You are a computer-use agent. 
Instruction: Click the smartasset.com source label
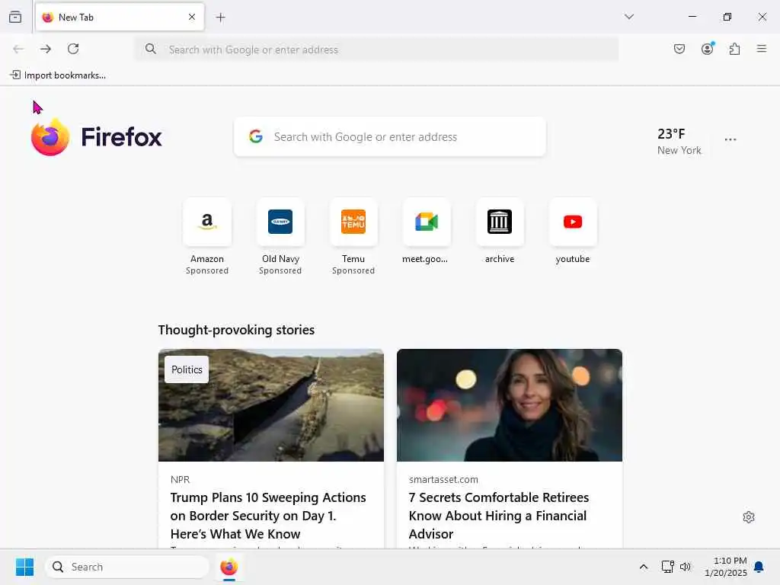click(x=443, y=480)
